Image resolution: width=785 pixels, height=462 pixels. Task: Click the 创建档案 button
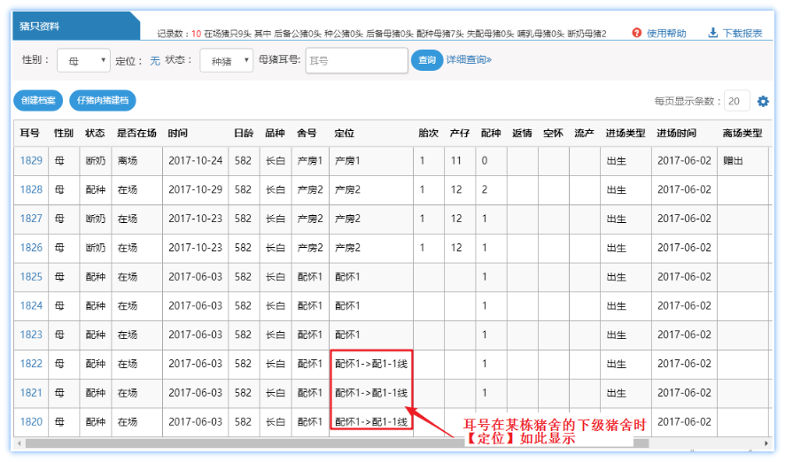pyautogui.click(x=38, y=101)
